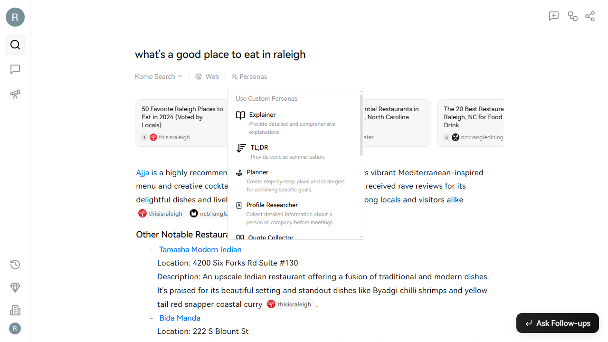Choose the Profile Researcher persona
The width and height of the screenshot is (608, 342).
(295, 213)
